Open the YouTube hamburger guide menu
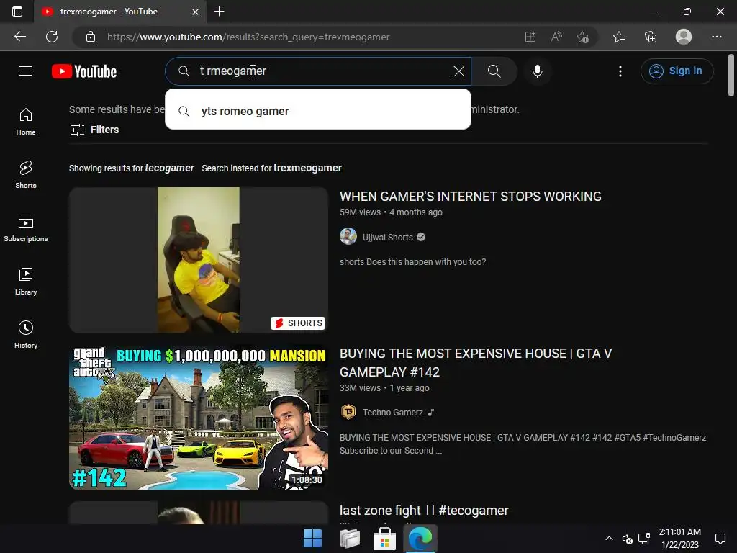 (26, 71)
